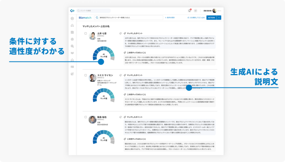
Task: Click the home icon in left sidebar
Action: pyautogui.click(x=72, y=25)
